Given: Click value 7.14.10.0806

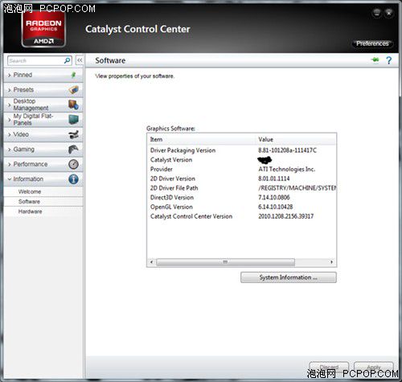Looking at the screenshot, I should click(274, 197).
